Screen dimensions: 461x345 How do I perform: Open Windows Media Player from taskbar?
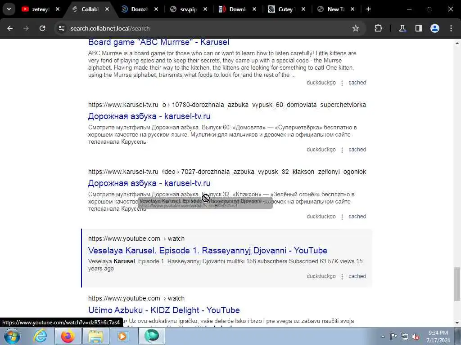click(122, 336)
